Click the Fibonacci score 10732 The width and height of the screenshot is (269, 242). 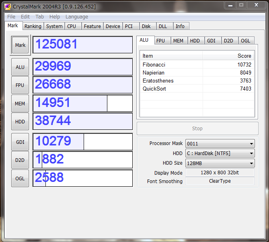point(244,65)
